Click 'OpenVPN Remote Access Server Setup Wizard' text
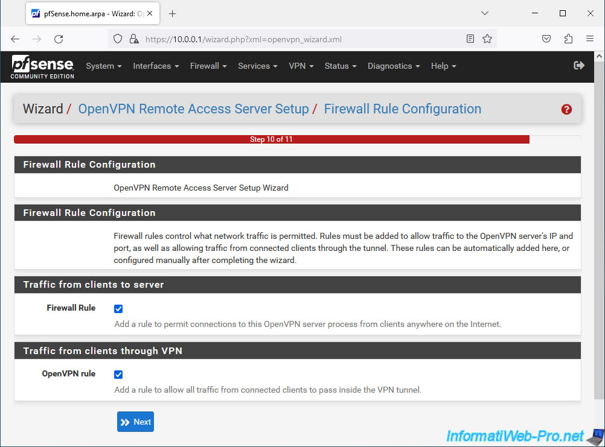This screenshot has height=447, width=605. 201,188
